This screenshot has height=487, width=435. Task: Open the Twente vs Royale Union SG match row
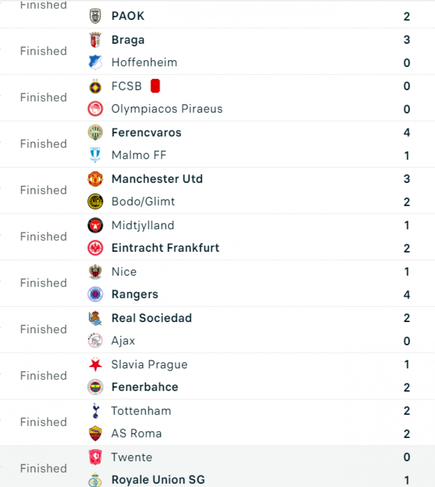click(217, 467)
